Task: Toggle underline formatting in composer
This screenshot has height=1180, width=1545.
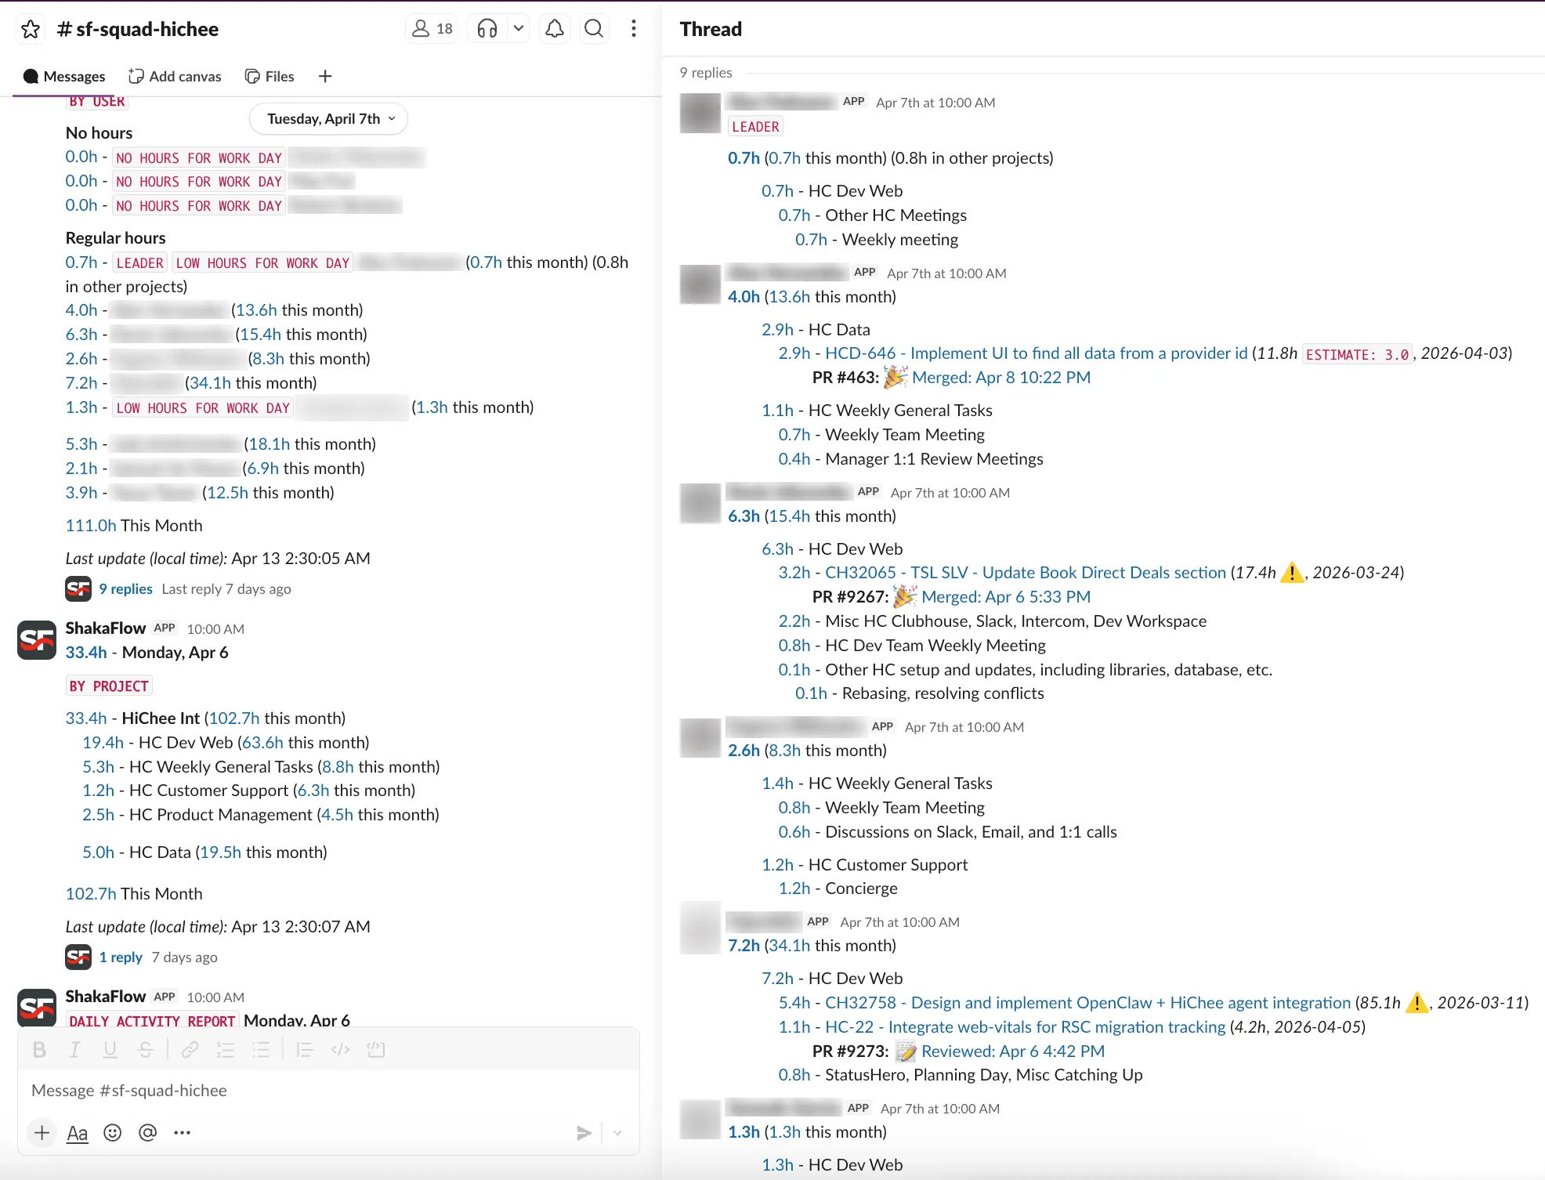Action: [x=110, y=1050]
